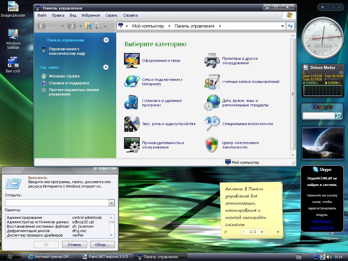Image resolution: width=348 pixels, height=261 pixels.
Task: Click the Control Panel vertical scrollbar thumb
Action: coord(293,94)
